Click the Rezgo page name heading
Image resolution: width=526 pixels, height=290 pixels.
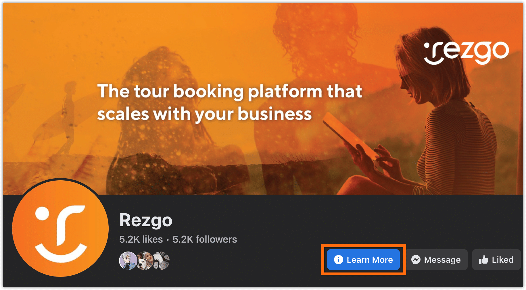click(146, 220)
